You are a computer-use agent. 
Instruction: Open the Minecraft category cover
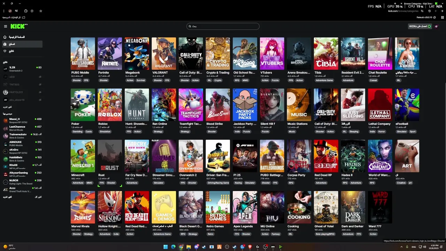[83, 156]
